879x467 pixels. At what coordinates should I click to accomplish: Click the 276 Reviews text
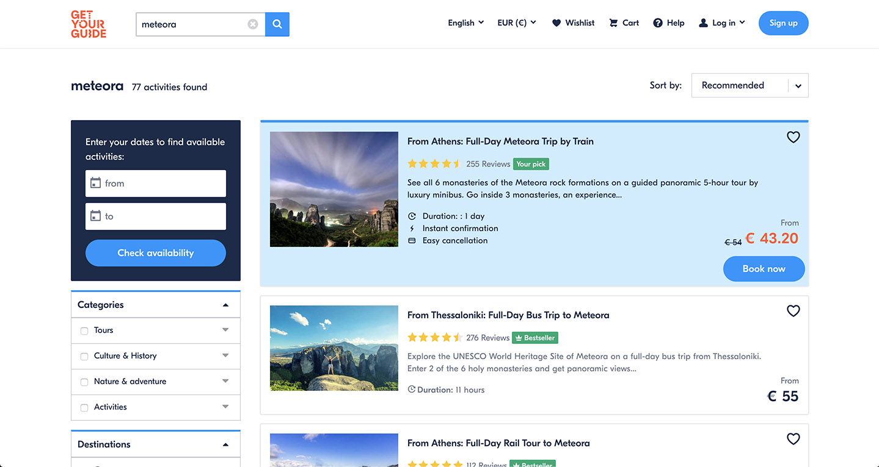487,338
